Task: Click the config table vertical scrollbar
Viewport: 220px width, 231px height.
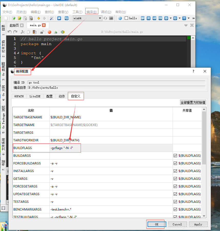Action: click(204, 138)
